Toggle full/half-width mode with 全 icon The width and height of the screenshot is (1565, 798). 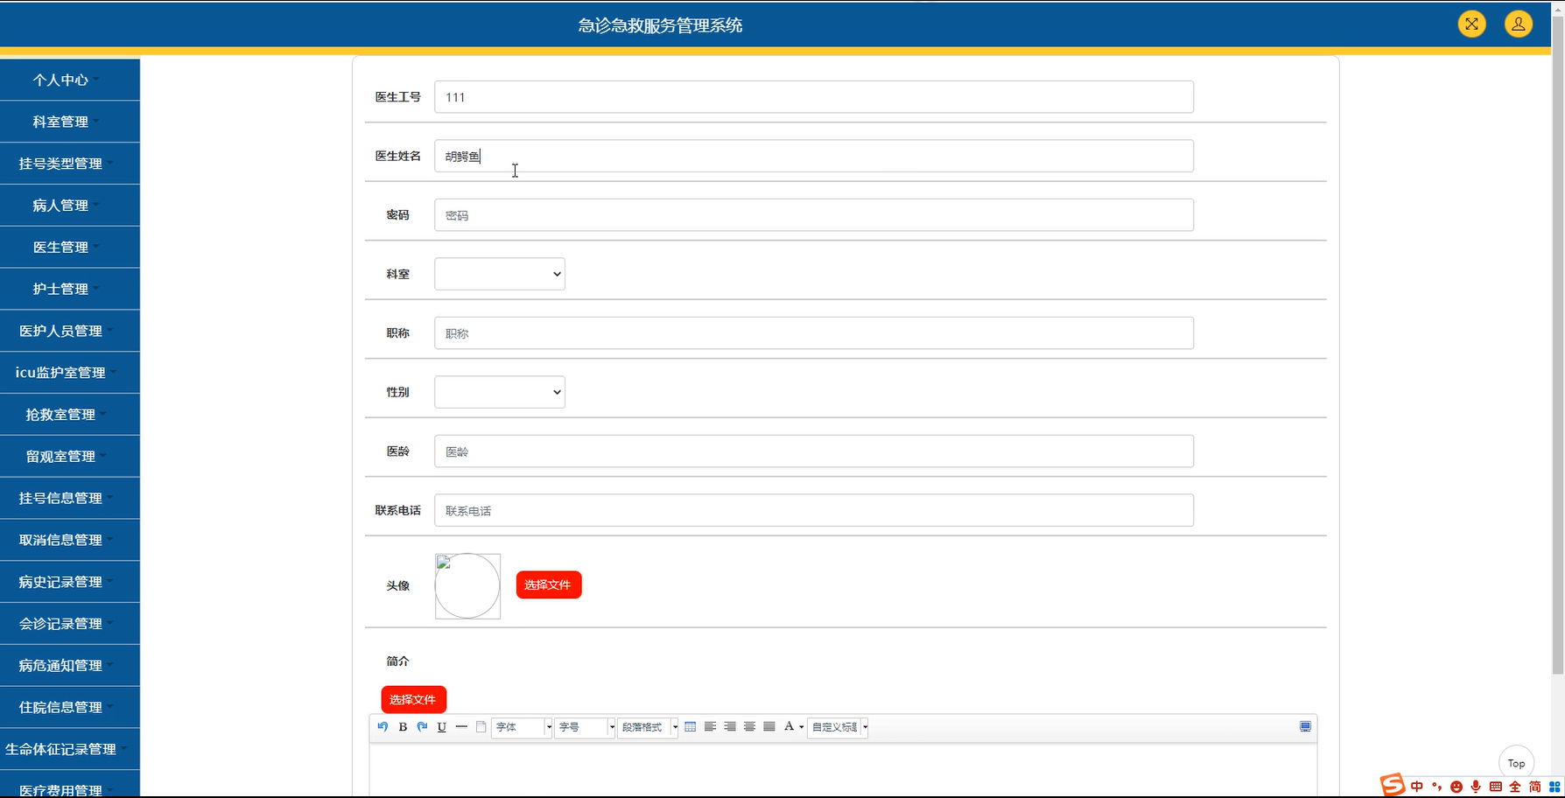click(x=1517, y=785)
